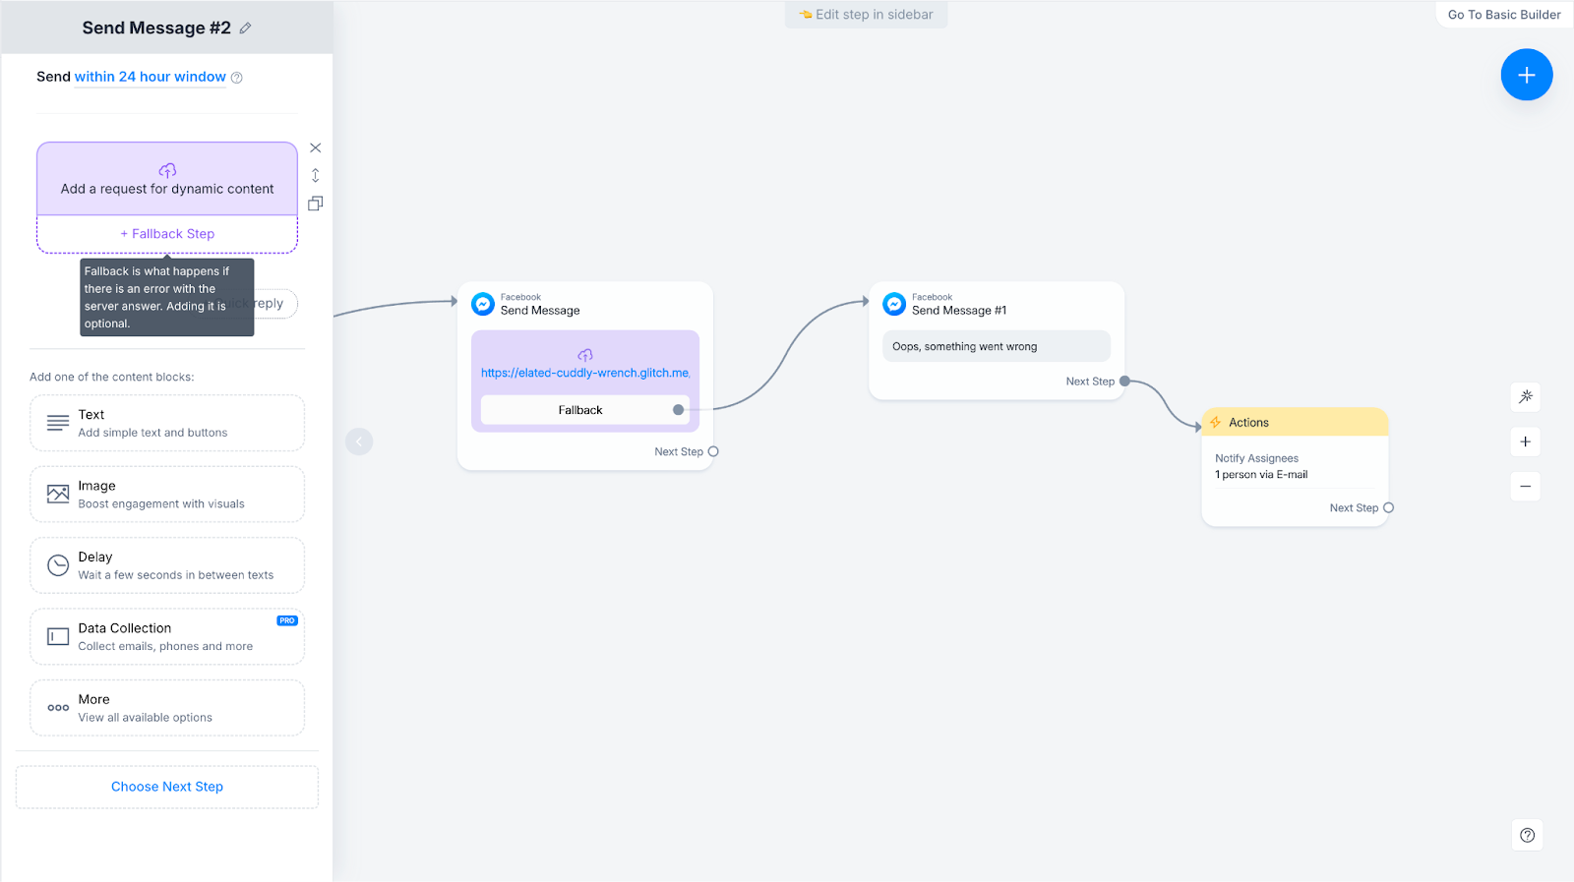Click the Send Message node title

pos(540,311)
